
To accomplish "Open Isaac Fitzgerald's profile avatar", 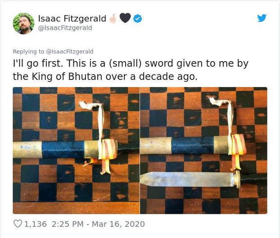I will coord(23,23).
